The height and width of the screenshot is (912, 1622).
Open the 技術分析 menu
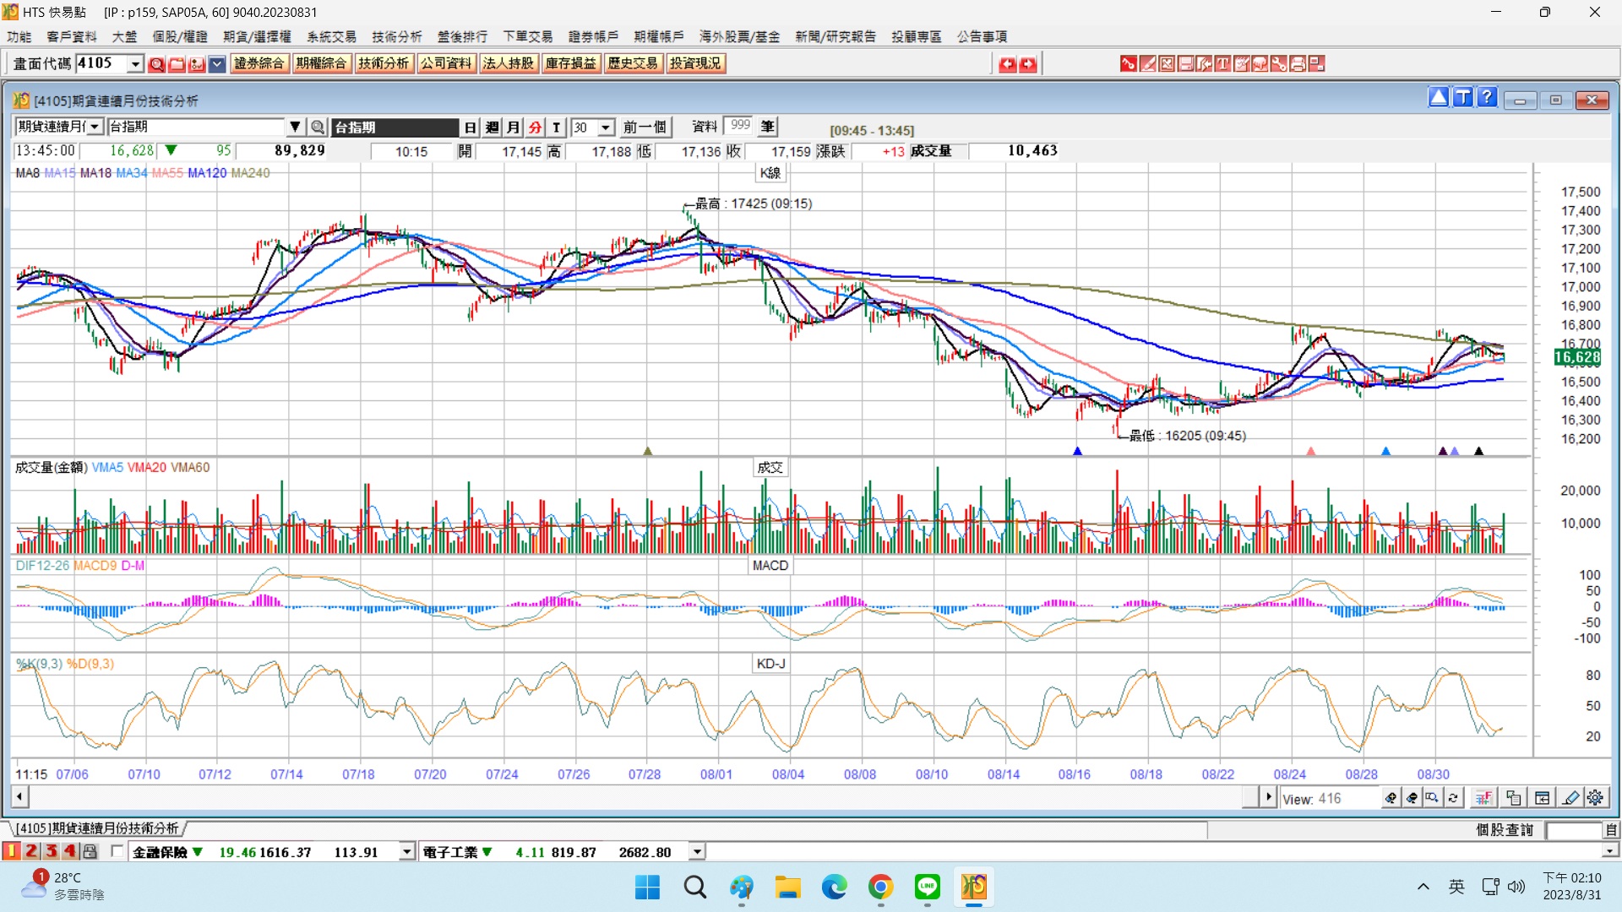pyautogui.click(x=396, y=36)
